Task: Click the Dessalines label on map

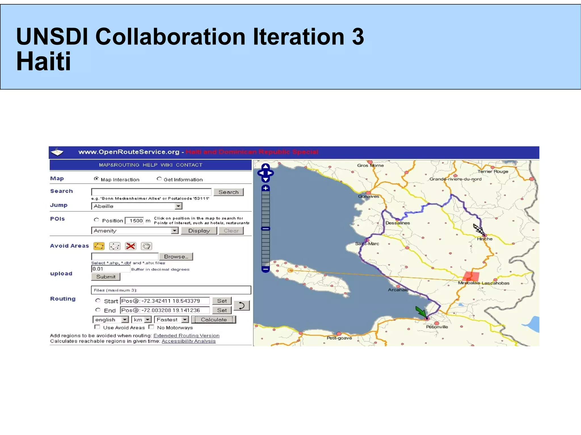Action: click(x=398, y=223)
